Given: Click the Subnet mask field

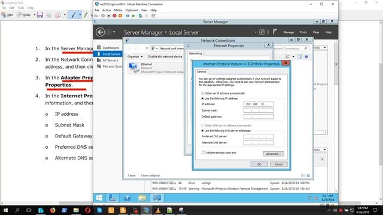Looking at the screenshot, I should click(259, 110).
